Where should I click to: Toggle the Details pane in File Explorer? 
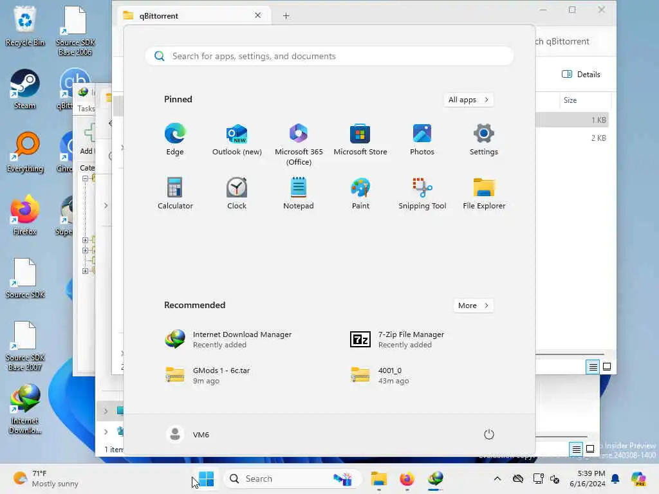coord(581,75)
